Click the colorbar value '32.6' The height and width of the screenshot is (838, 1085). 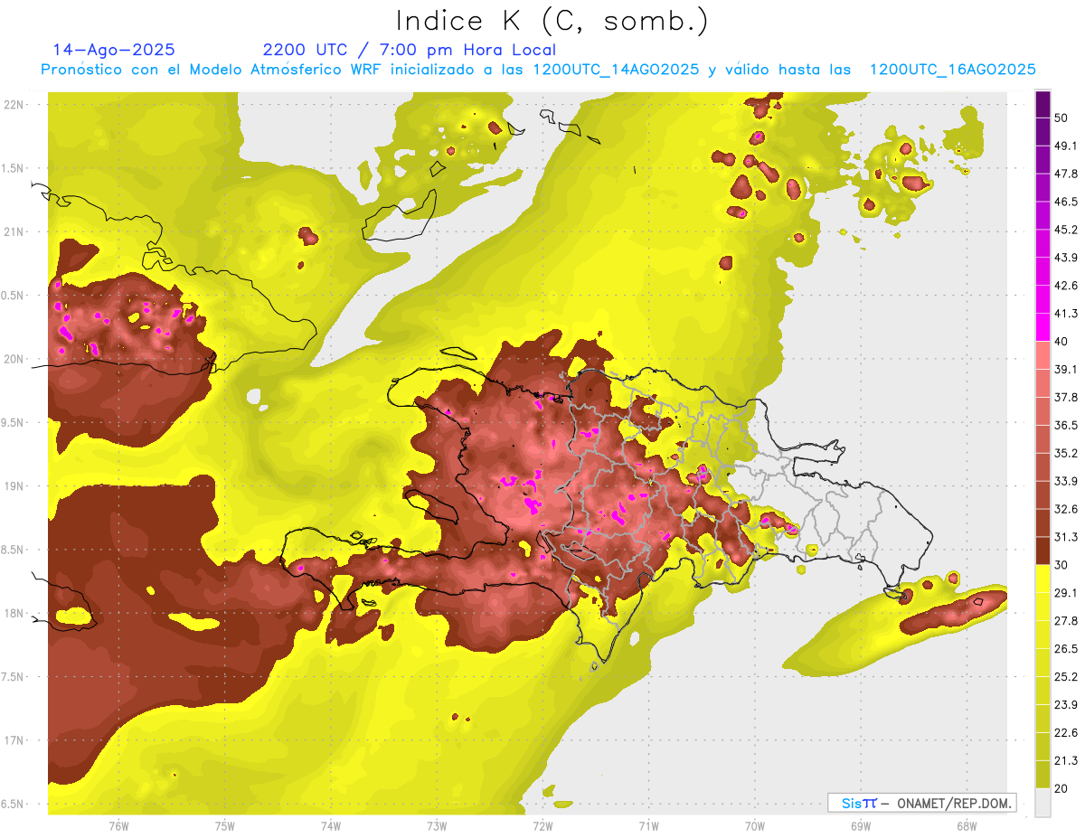pyautogui.click(x=1066, y=509)
